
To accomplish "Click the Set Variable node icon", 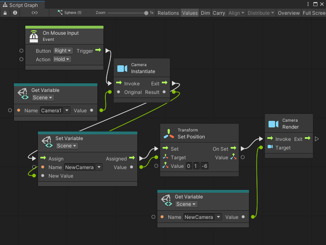I will pyautogui.click(x=47, y=142).
